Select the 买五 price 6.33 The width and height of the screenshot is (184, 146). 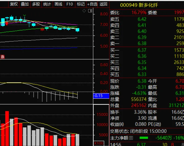[x=142, y=75]
